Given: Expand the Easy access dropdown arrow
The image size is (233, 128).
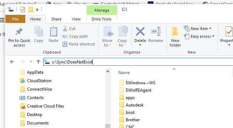Looking at the screenshot, I should 213,36.
